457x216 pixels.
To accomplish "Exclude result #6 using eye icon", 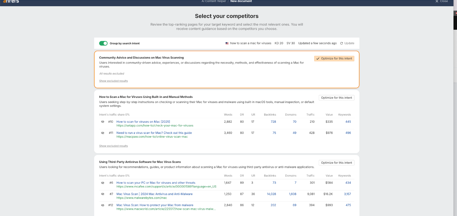I will [x=103, y=183].
